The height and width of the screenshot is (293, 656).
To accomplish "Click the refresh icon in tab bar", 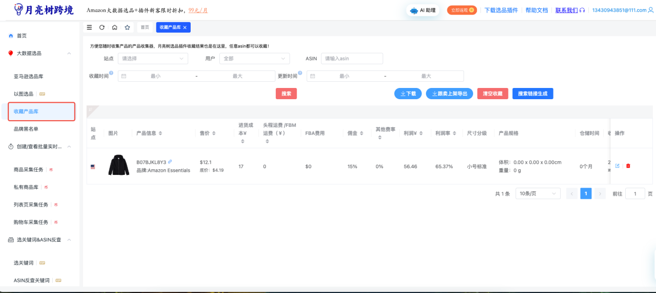I will click(102, 27).
